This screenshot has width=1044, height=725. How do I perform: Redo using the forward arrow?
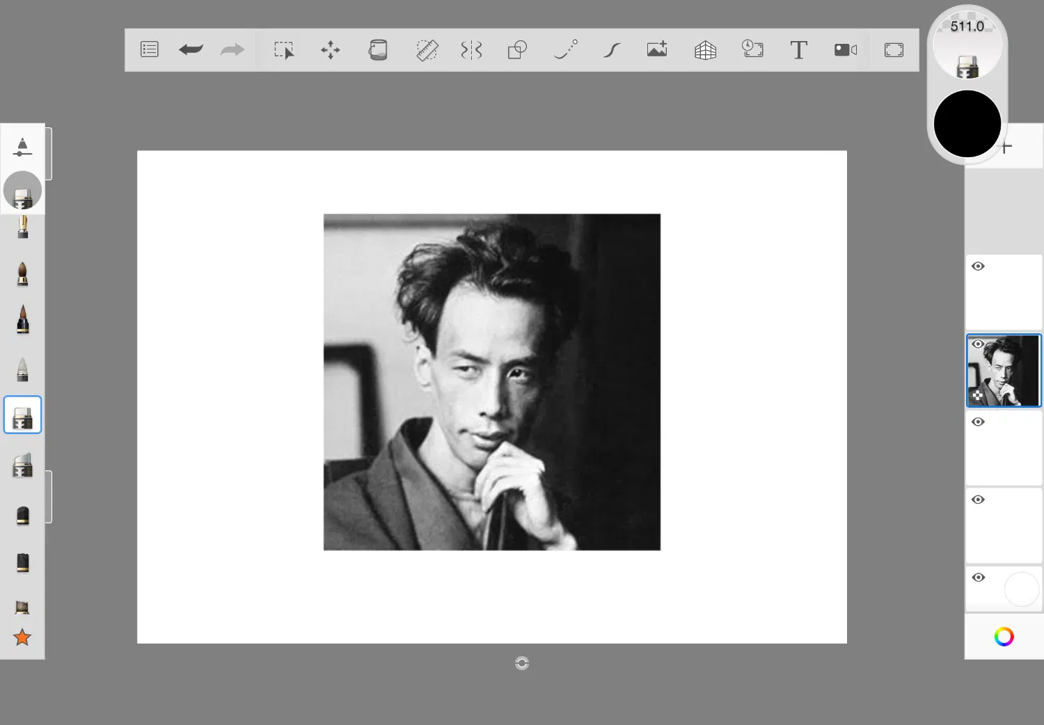pos(232,49)
